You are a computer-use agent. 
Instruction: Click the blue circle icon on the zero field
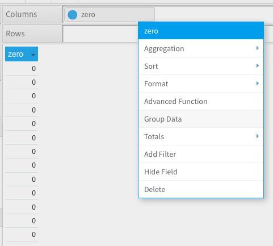click(x=73, y=15)
